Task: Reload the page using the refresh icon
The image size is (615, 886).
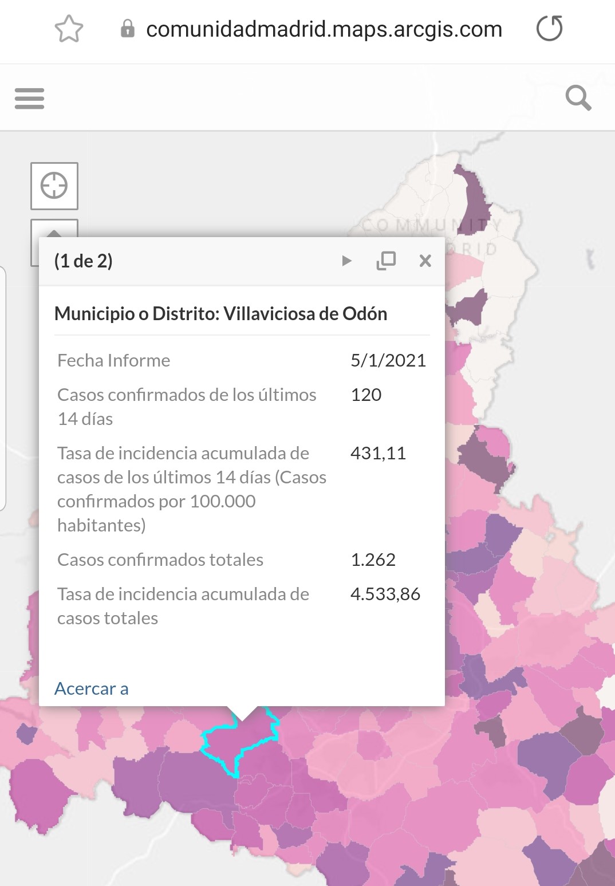Action: pos(549,29)
